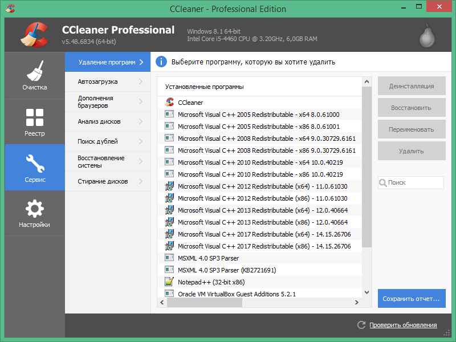Viewport: 456px width, 342px height.
Task: Open the Реестр registry section
Action: (x=35, y=121)
